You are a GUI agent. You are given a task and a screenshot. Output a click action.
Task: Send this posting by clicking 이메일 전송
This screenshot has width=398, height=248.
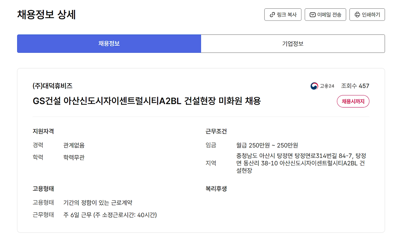pyautogui.click(x=325, y=14)
